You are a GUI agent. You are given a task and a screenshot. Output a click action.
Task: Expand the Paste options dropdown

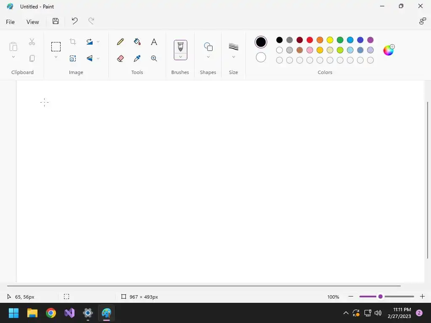click(x=13, y=57)
